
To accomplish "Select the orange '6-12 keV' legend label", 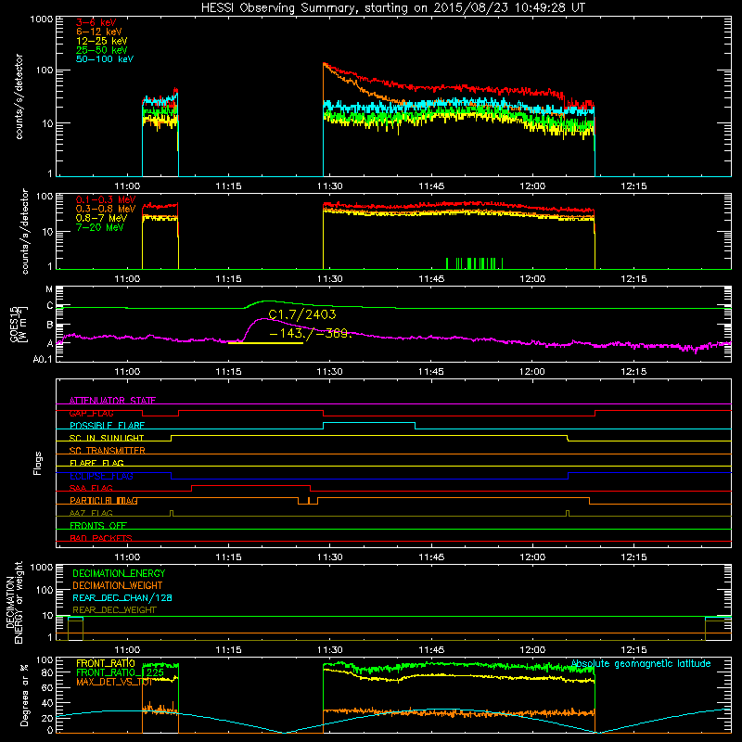I will tap(99, 32).
